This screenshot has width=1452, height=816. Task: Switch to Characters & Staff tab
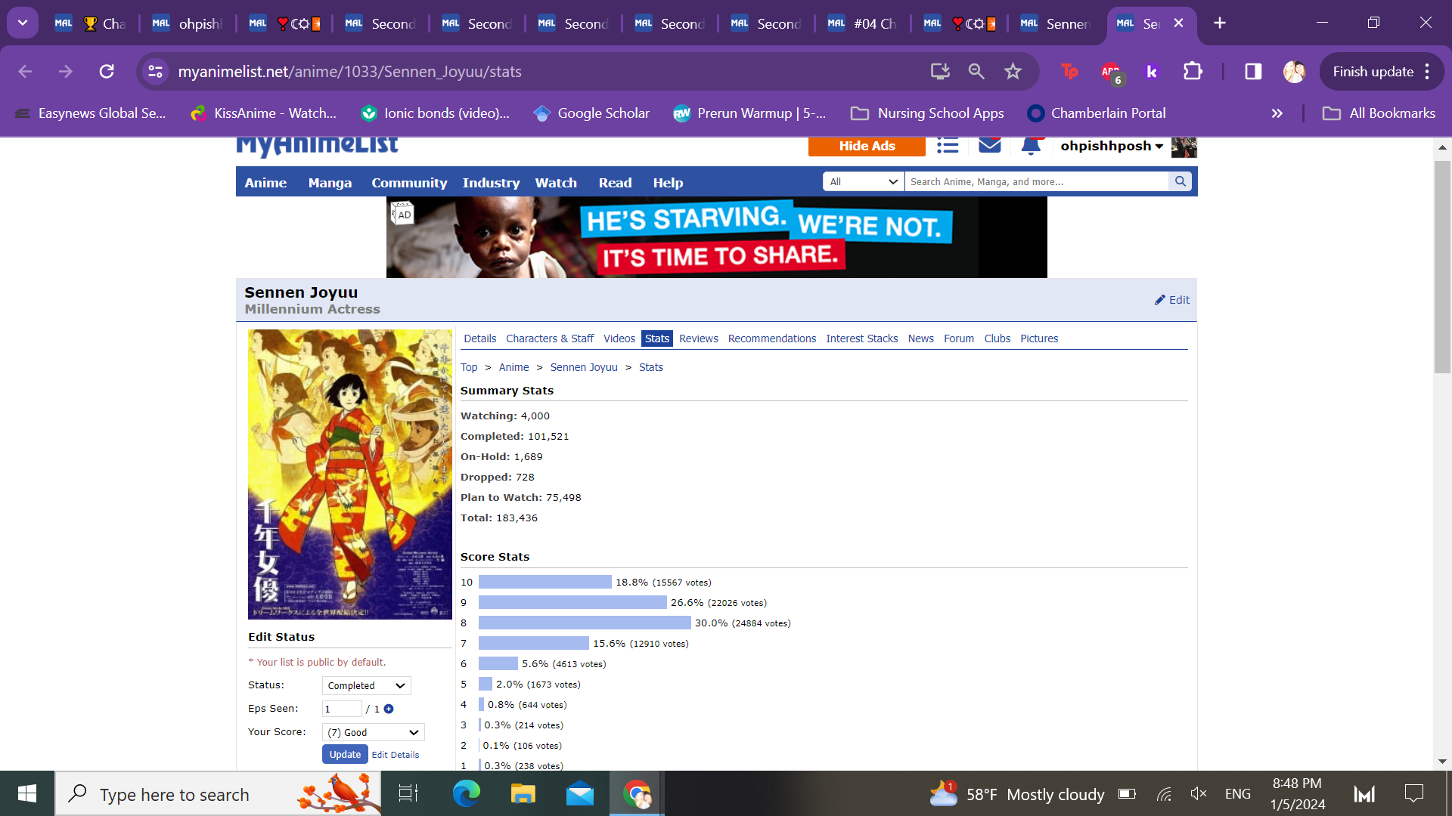[550, 338]
